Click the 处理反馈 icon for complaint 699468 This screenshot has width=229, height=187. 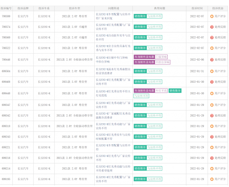pos(212,82)
